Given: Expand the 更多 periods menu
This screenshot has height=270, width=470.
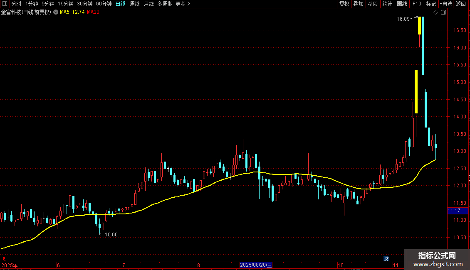Looking at the screenshot, I should (183, 4).
